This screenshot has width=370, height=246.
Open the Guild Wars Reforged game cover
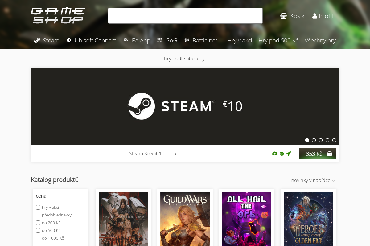[x=185, y=219]
